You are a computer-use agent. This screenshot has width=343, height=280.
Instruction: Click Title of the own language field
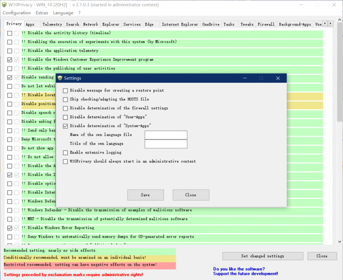click(166, 144)
